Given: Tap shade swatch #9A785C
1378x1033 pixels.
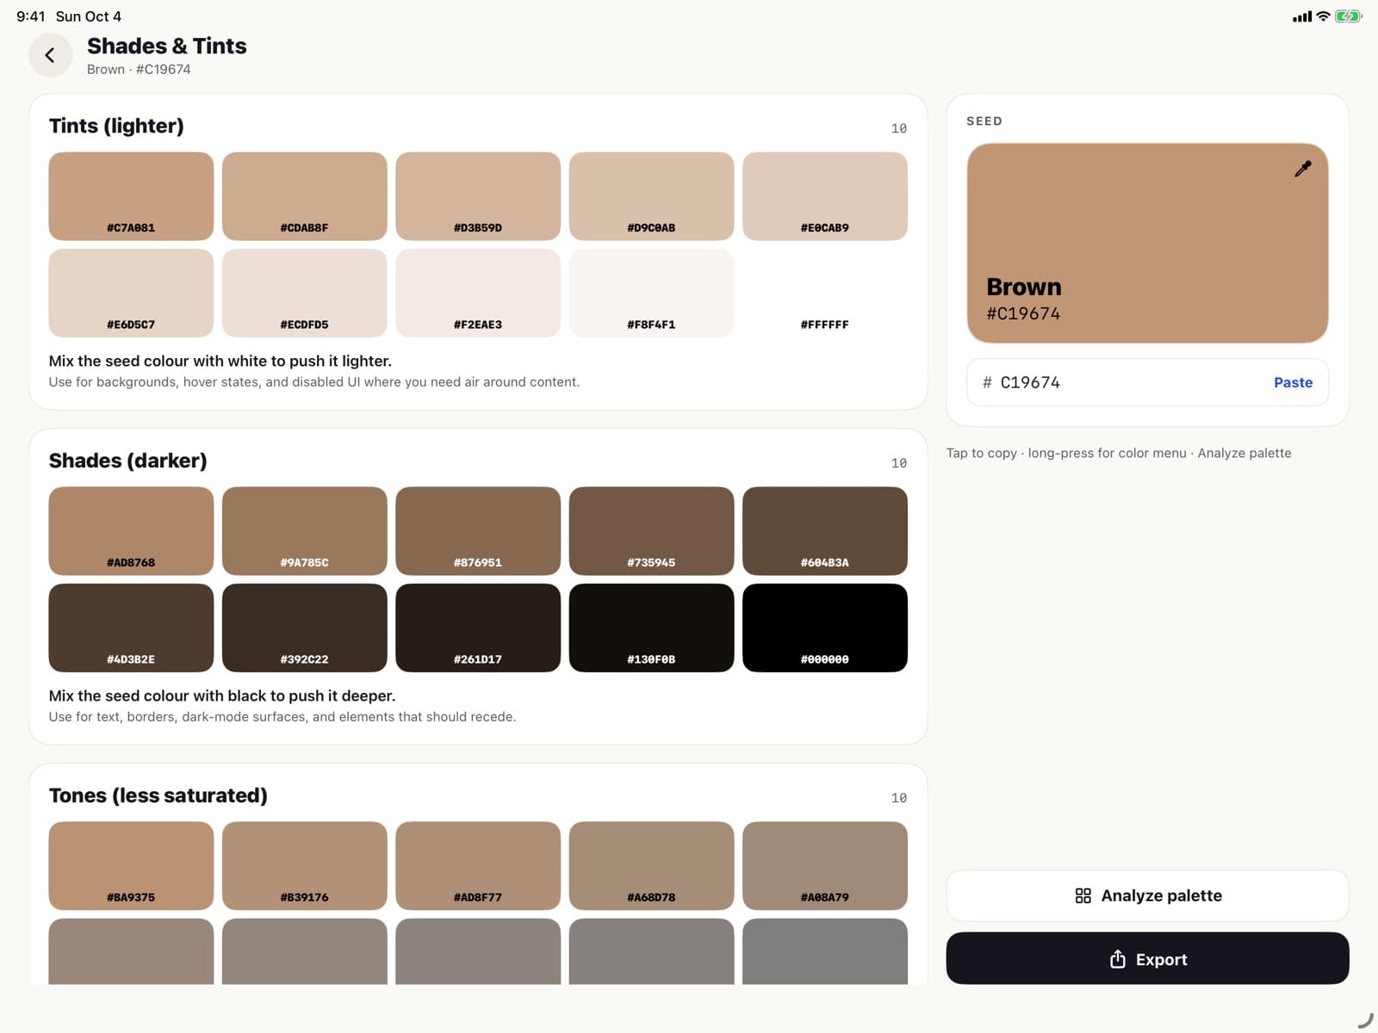Looking at the screenshot, I should tap(304, 531).
